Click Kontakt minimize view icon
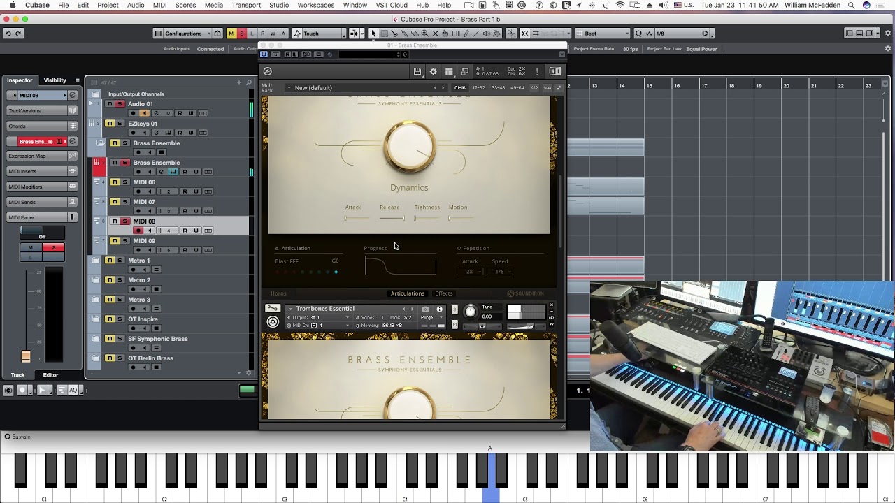Image resolution: width=895 pixels, height=503 pixels. click(x=465, y=71)
